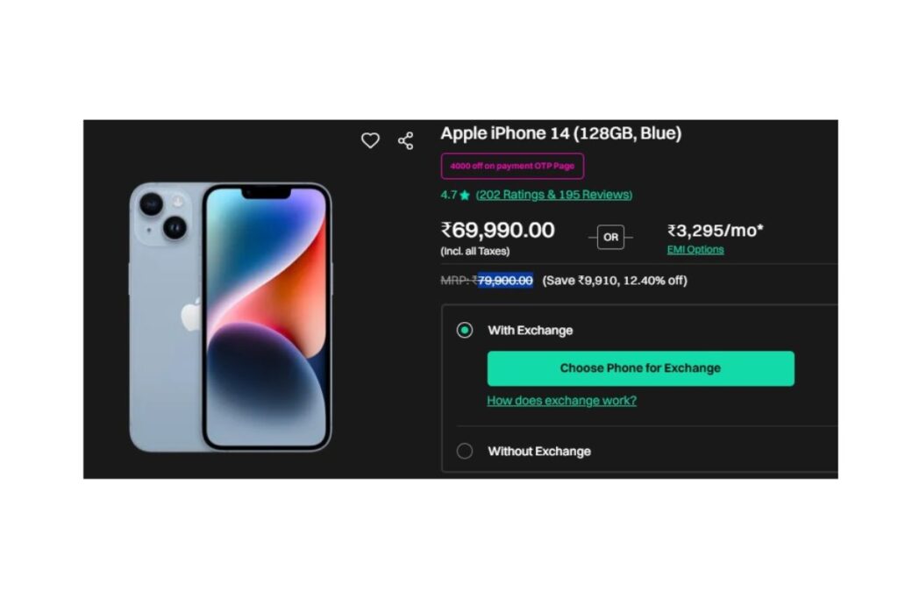Click the ₹3,295/mo EMI price
Image resolution: width=898 pixels, height=599 pixels.
715,230
